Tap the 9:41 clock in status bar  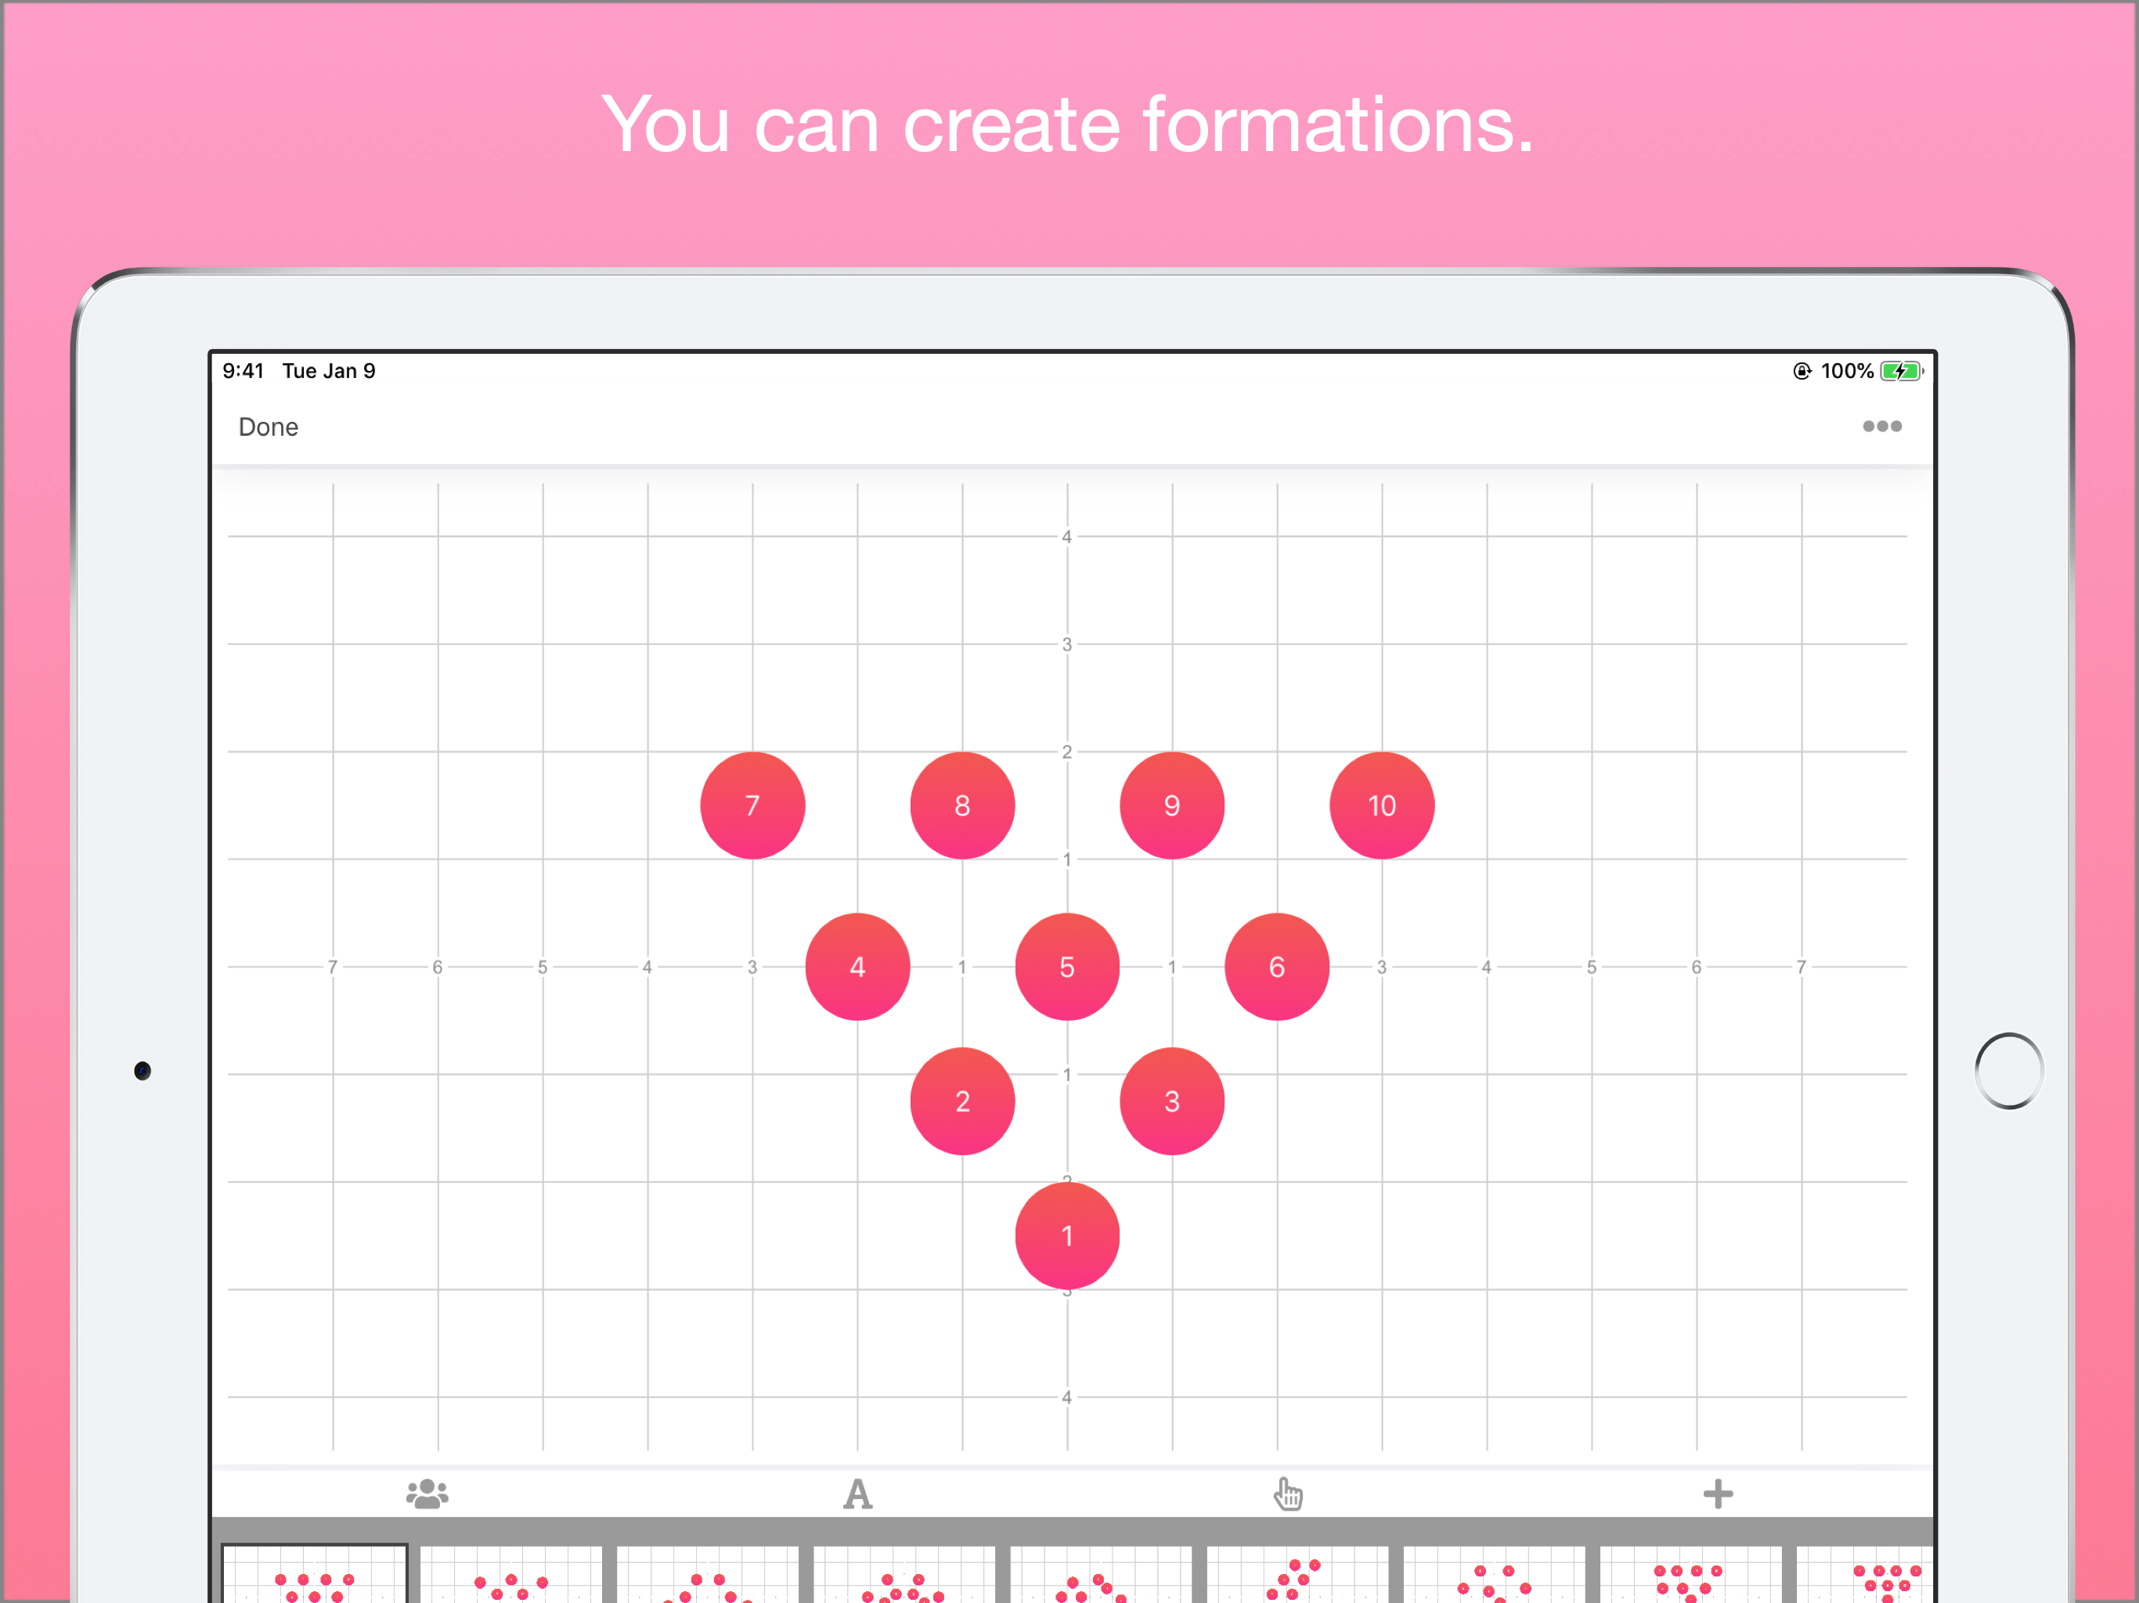point(243,371)
